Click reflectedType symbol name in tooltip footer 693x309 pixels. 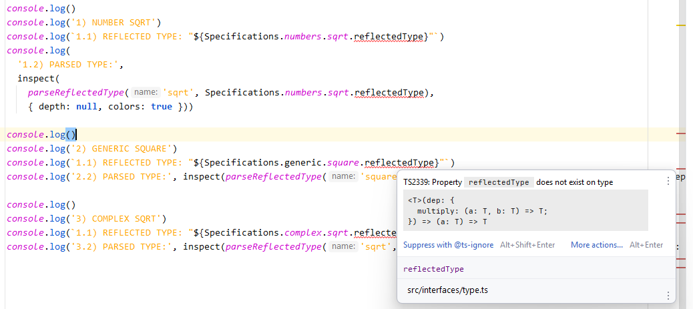coord(433,269)
